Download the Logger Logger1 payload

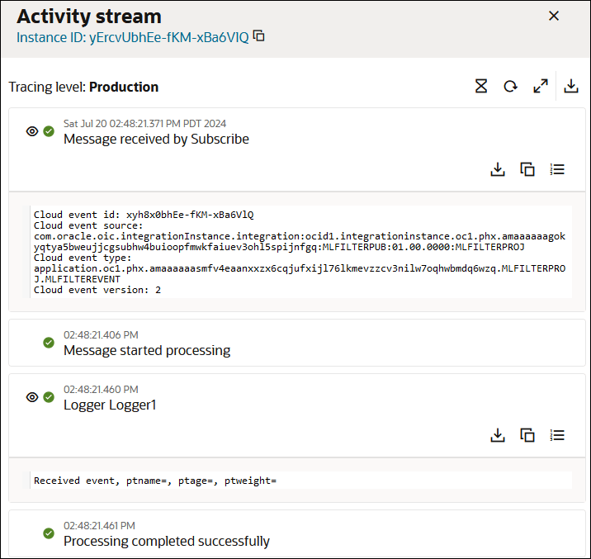pyautogui.click(x=498, y=435)
